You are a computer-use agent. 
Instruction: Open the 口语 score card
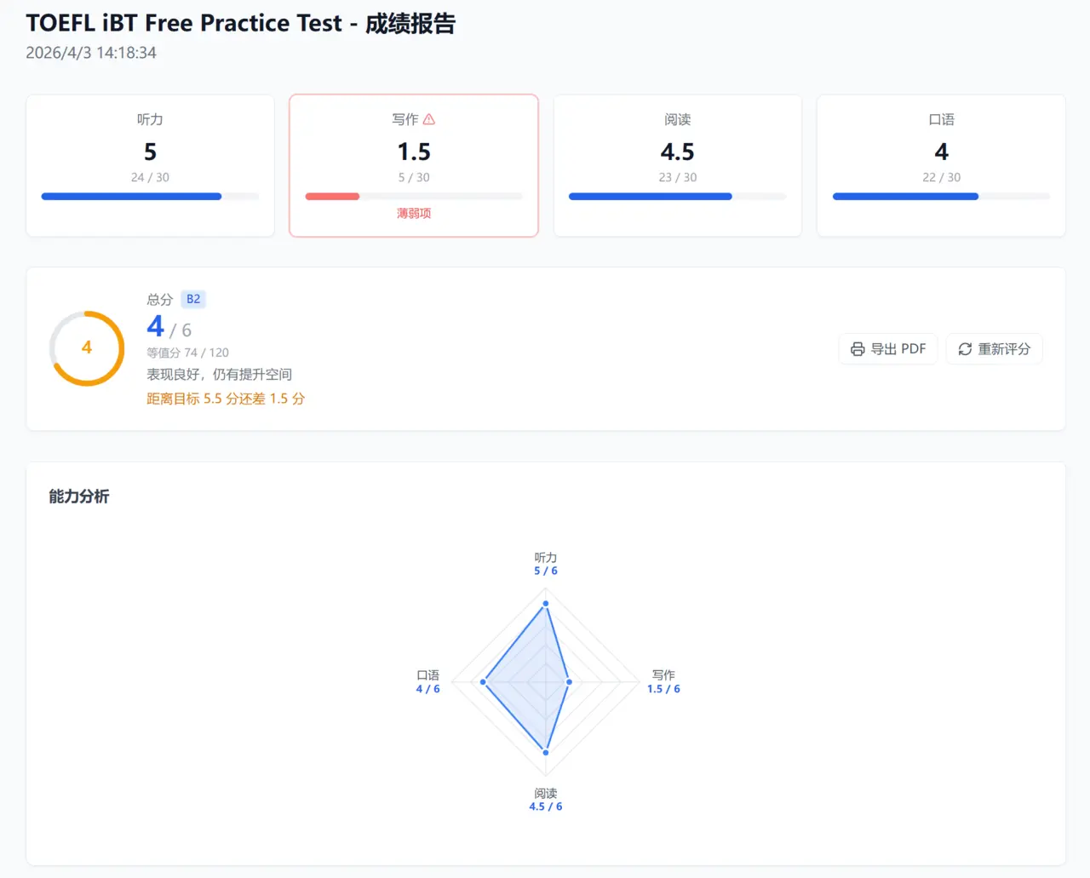(941, 165)
